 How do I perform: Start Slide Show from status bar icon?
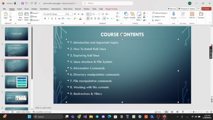(x=183, y=112)
